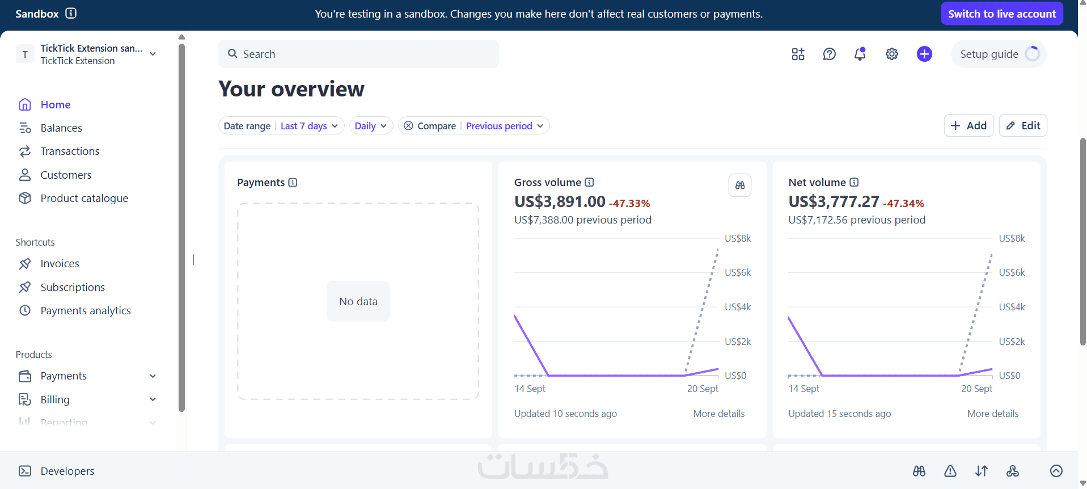Viewport: 1087px width, 489px height.
Task: Open the notifications bell icon
Action: pos(860,54)
